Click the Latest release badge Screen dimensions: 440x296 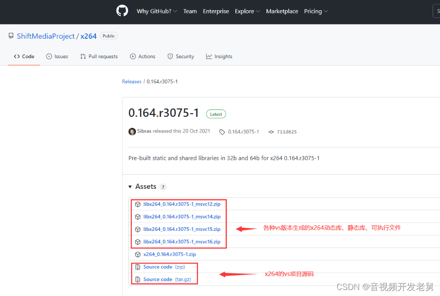(x=216, y=114)
